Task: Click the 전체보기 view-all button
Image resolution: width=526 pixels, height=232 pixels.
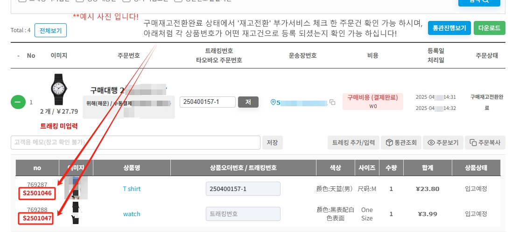Action: point(51,30)
